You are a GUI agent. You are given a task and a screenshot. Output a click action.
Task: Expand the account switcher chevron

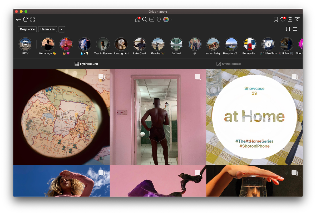[171, 19]
